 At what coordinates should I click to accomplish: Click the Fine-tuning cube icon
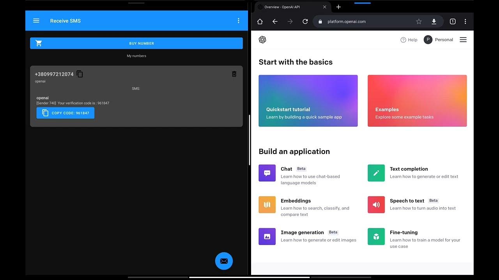[376, 236]
